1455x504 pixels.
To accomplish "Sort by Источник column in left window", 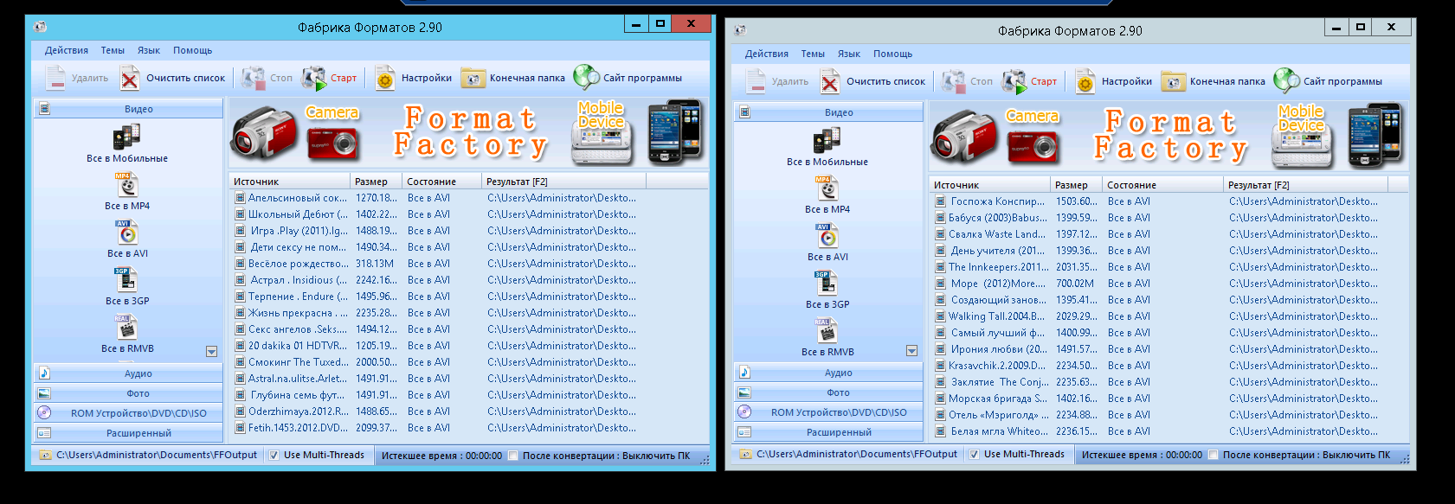I will 290,182.
